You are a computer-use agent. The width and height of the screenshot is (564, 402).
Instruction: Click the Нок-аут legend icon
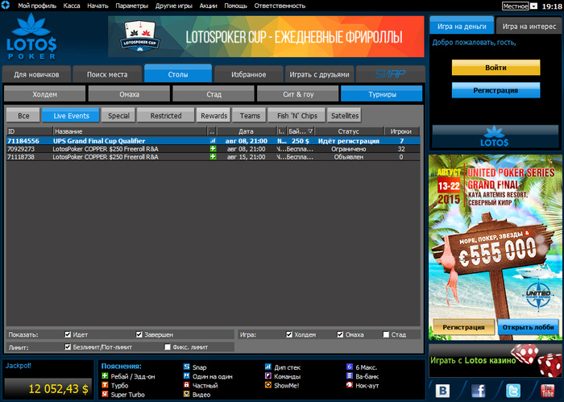coord(349,385)
